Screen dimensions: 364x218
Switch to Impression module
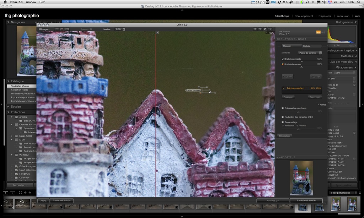343,16
